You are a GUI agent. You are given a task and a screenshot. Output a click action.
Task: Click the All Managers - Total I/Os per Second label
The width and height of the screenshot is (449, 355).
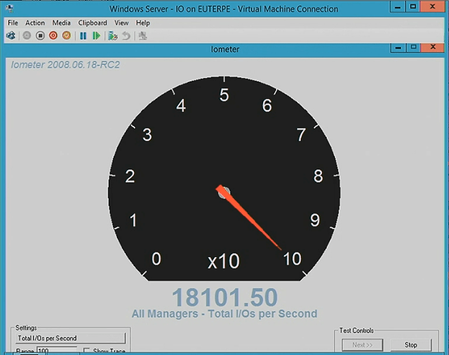pos(224,314)
